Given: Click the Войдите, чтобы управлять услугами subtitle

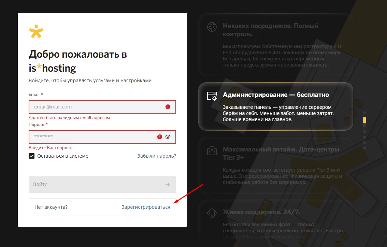Looking at the screenshot, I should tap(90, 81).
